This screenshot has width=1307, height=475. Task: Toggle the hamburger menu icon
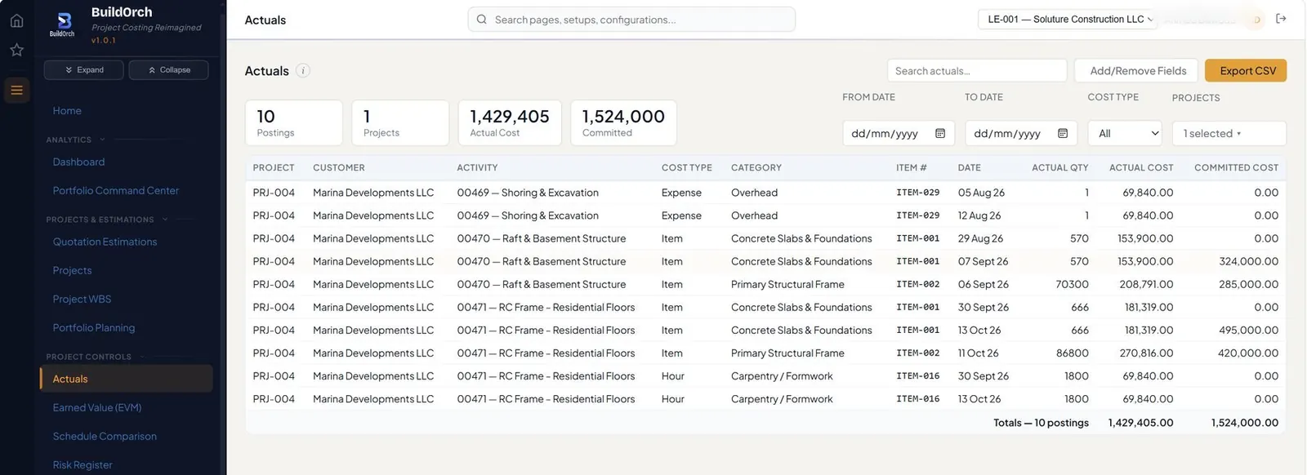(x=16, y=90)
